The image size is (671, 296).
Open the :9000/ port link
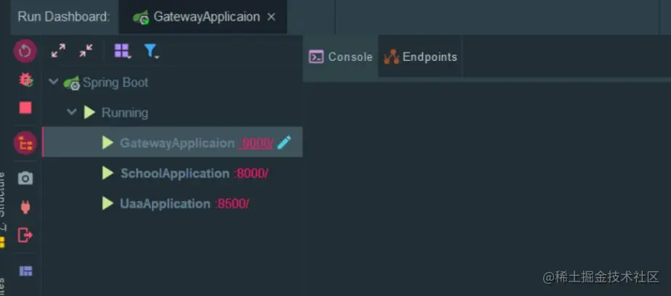tap(256, 143)
